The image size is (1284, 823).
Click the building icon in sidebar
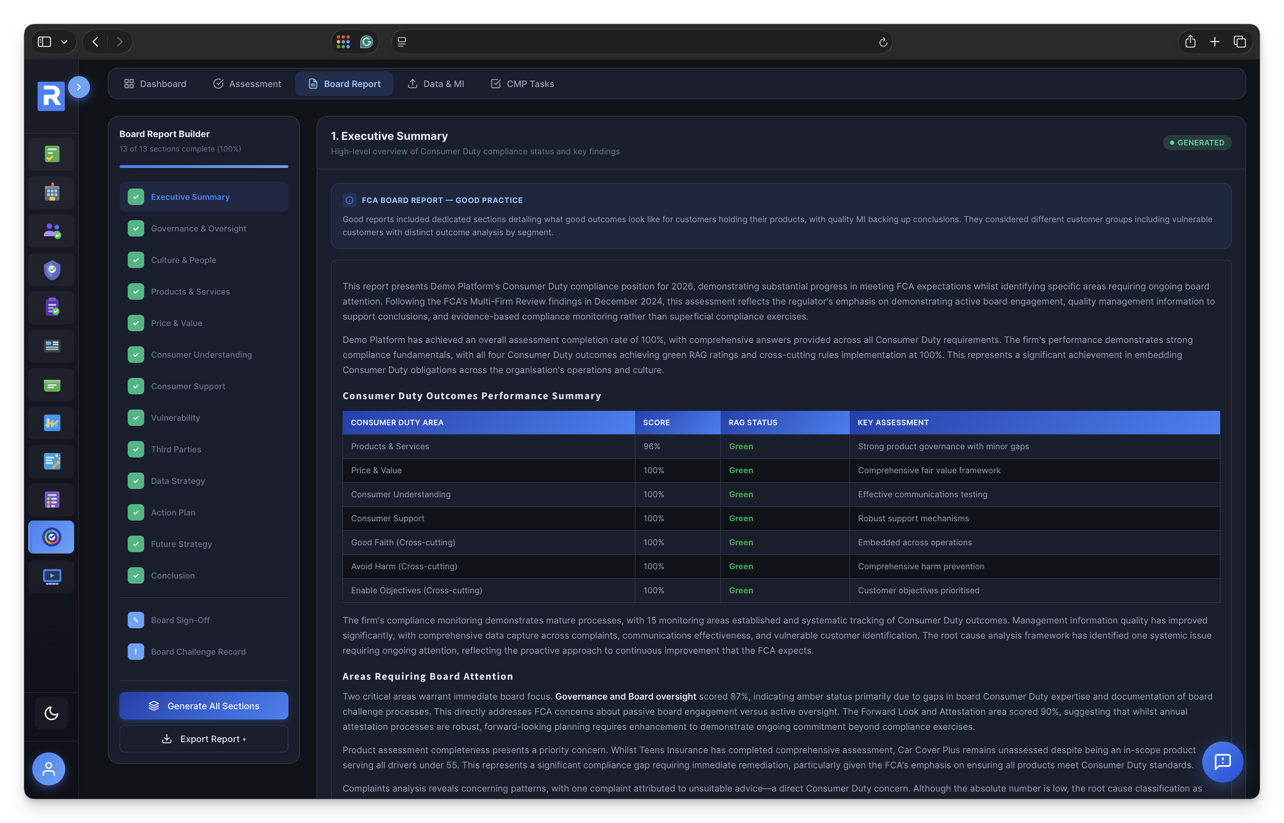52,192
